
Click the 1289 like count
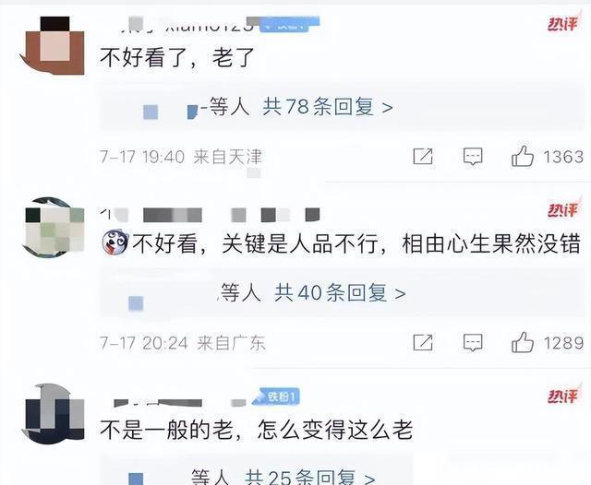(x=563, y=343)
